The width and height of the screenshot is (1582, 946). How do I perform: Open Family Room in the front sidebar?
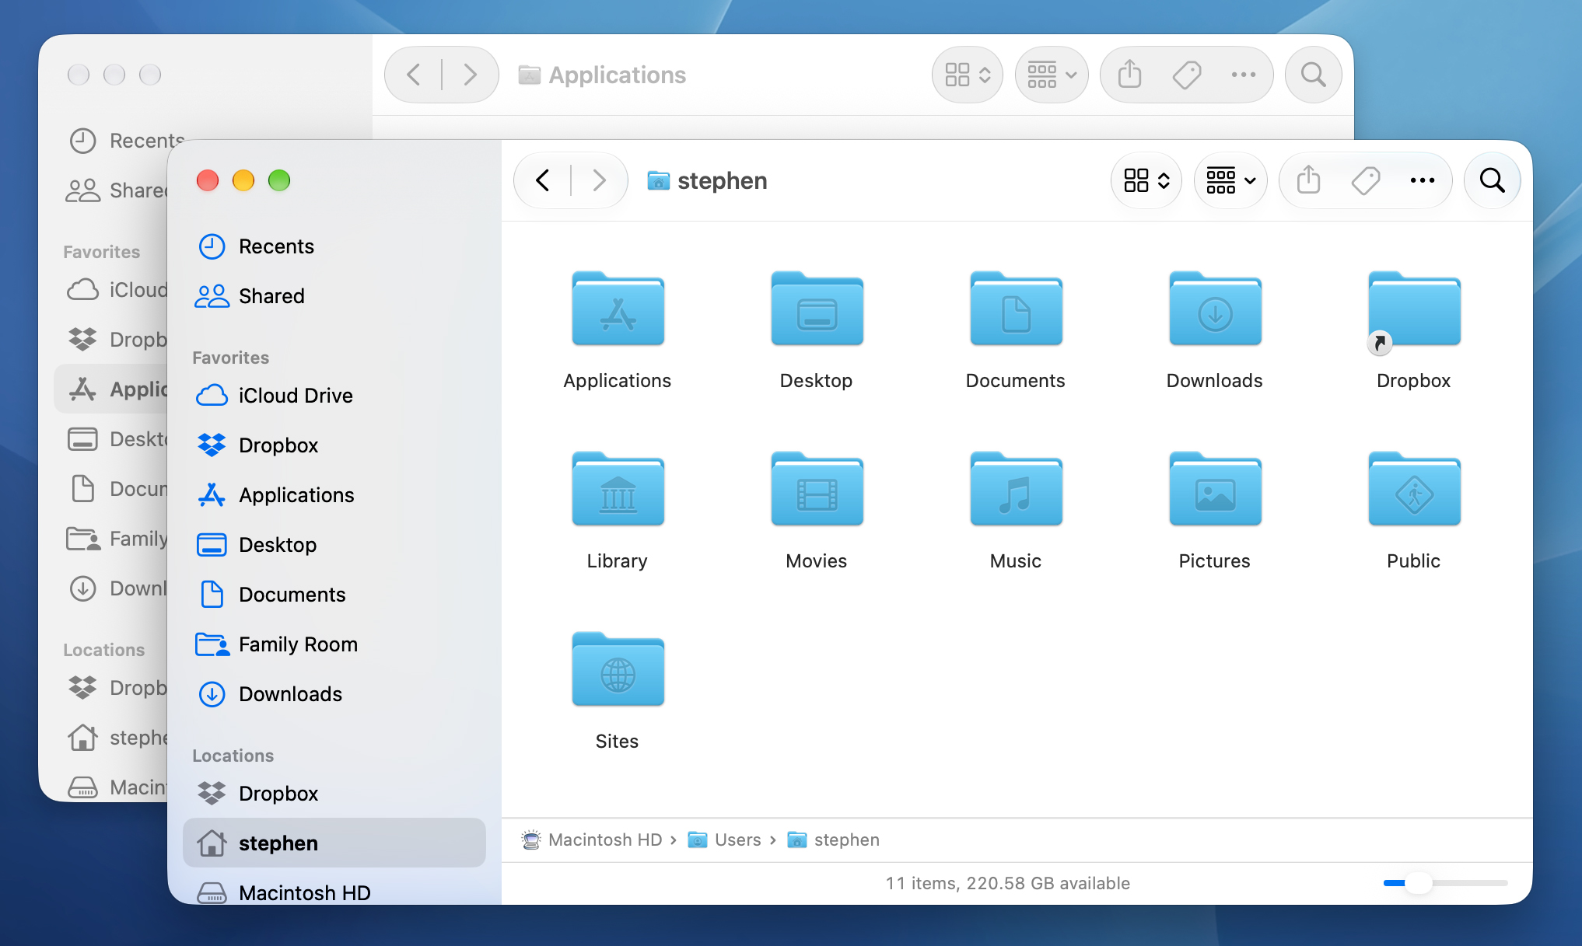click(x=334, y=644)
